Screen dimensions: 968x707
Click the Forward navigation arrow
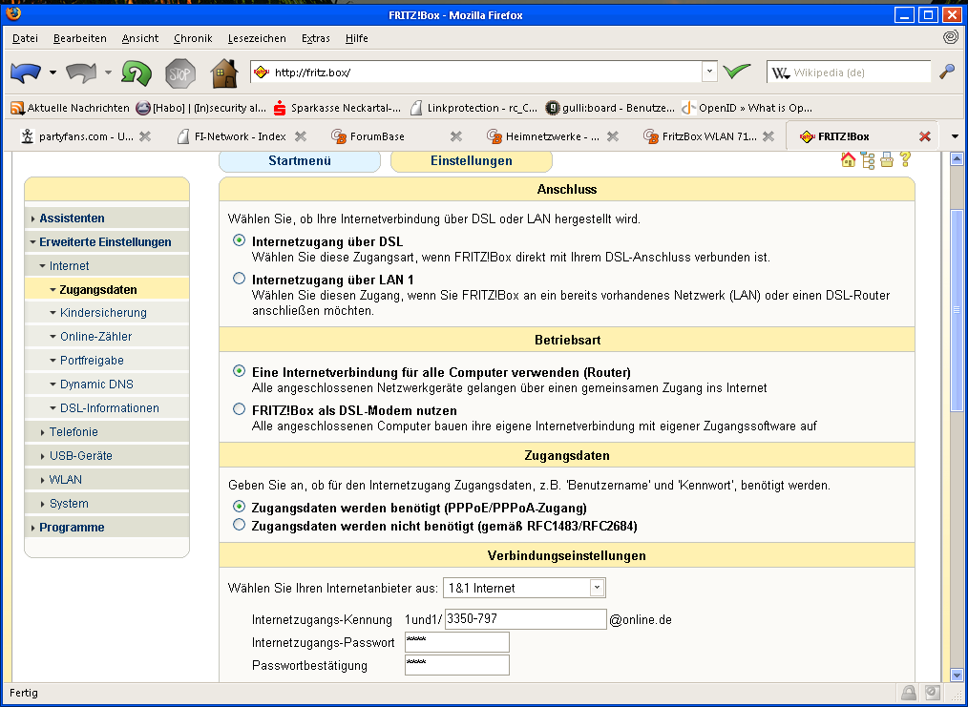81,73
